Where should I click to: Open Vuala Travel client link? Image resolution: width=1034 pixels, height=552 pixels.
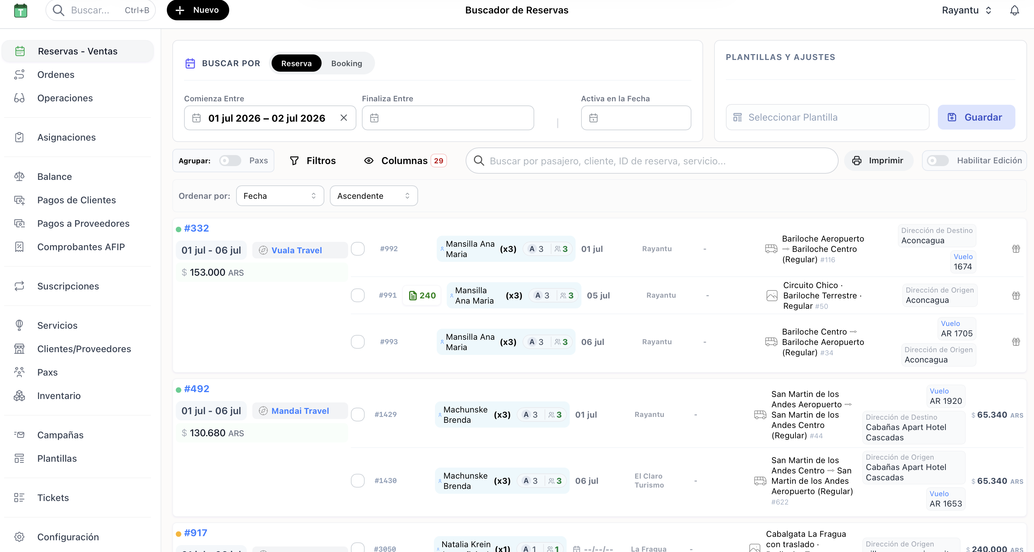coord(297,250)
